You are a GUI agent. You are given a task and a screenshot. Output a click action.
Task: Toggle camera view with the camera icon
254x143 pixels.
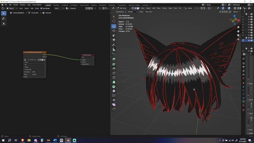point(238,35)
